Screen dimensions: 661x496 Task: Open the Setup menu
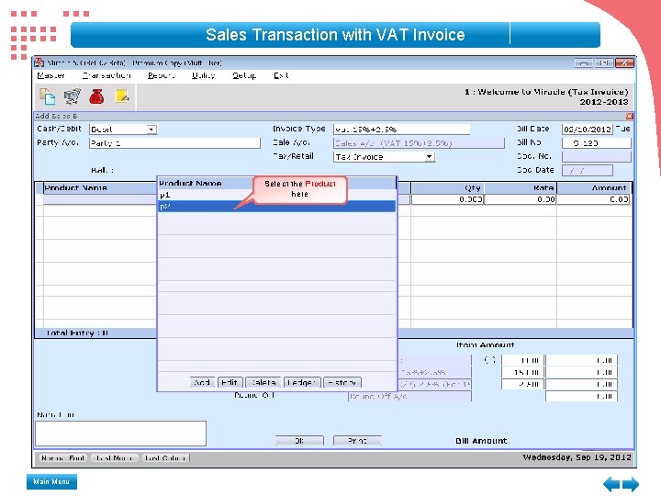coord(244,75)
